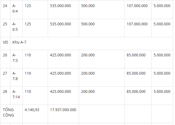Click the A-6:4 lot code

[15, 8]
